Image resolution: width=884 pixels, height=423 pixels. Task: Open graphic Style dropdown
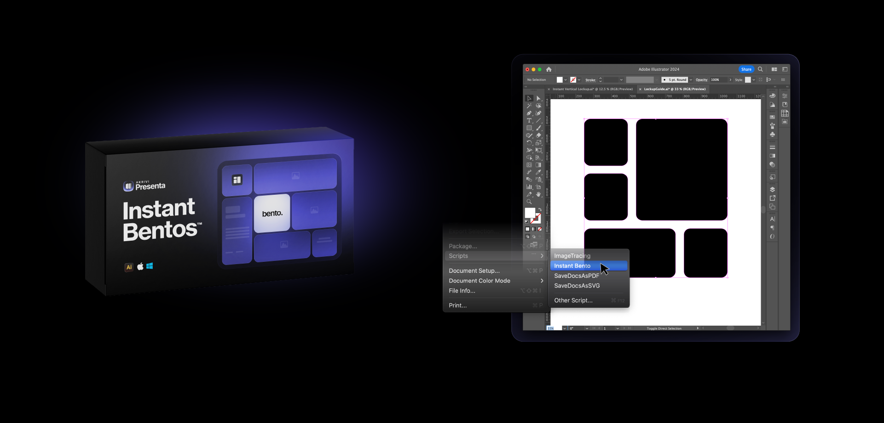coord(754,79)
